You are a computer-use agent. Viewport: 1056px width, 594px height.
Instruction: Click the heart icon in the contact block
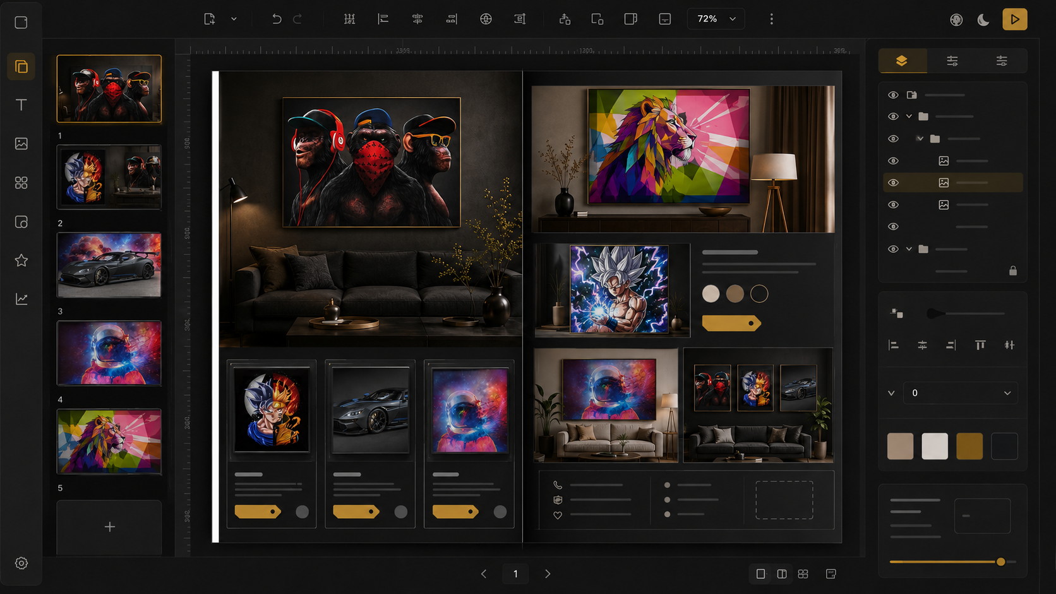[x=558, y=515]
